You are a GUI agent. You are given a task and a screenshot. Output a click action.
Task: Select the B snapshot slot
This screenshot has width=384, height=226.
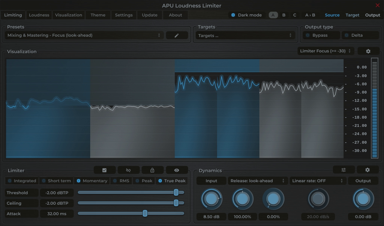point(283,15)
